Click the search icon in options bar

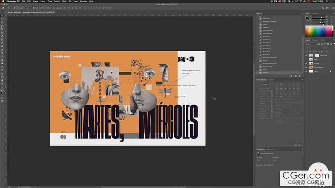click(x=323, y=8)
